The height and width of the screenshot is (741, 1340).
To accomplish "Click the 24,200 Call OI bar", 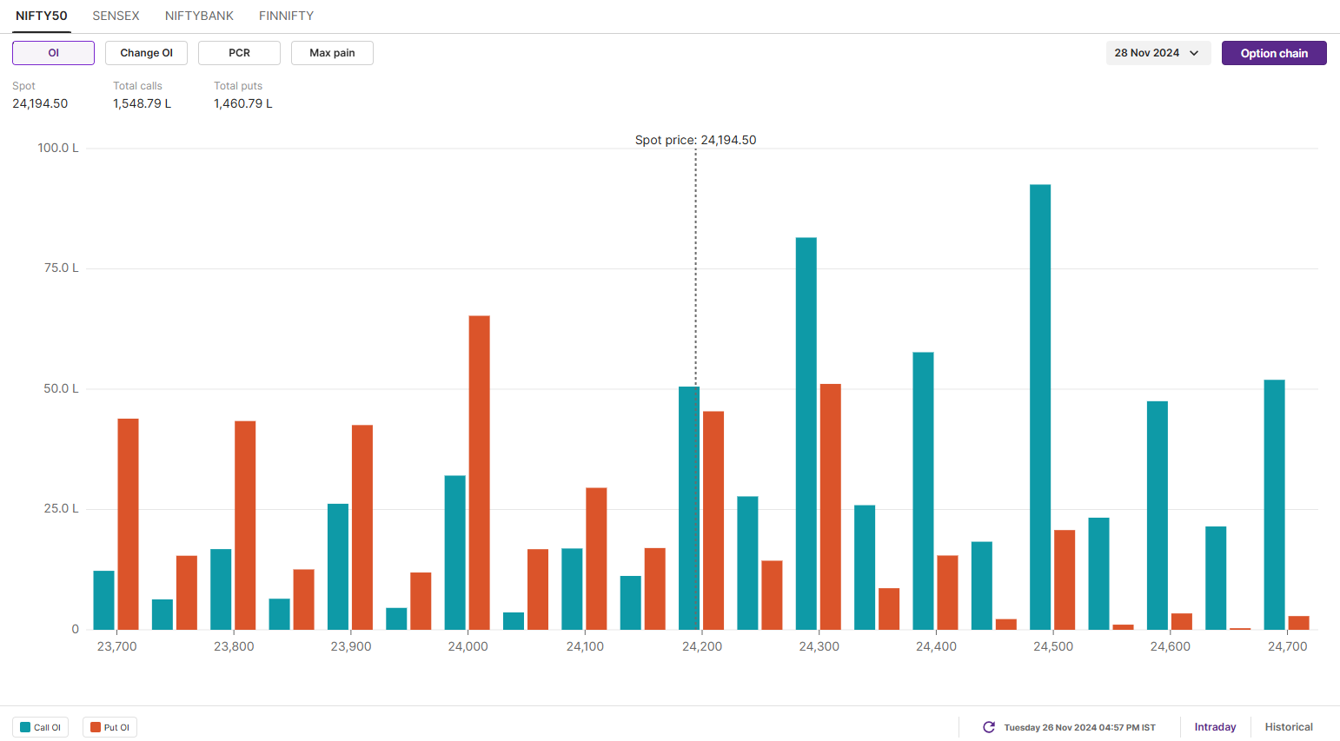I will coord(689,508).
